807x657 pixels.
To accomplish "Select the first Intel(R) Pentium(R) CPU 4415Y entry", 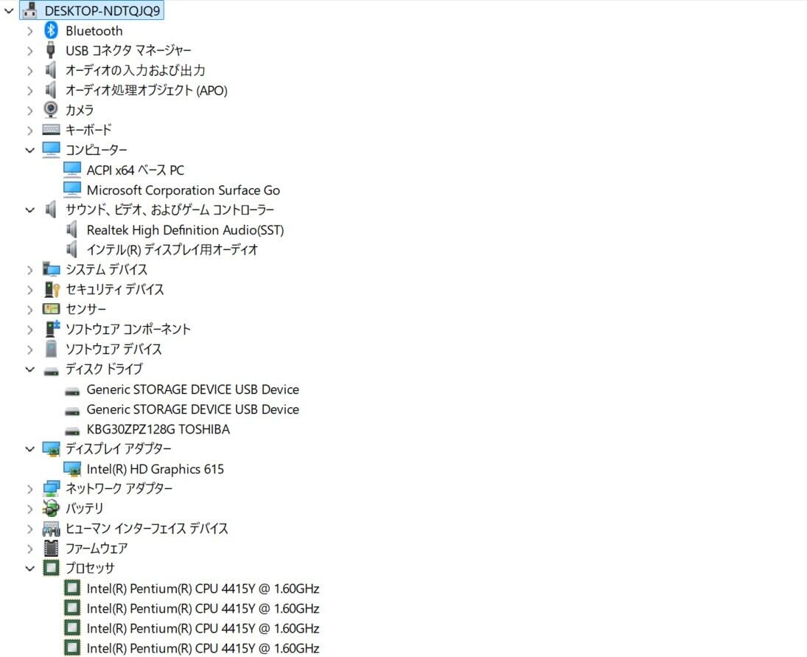I will [203, 588].
